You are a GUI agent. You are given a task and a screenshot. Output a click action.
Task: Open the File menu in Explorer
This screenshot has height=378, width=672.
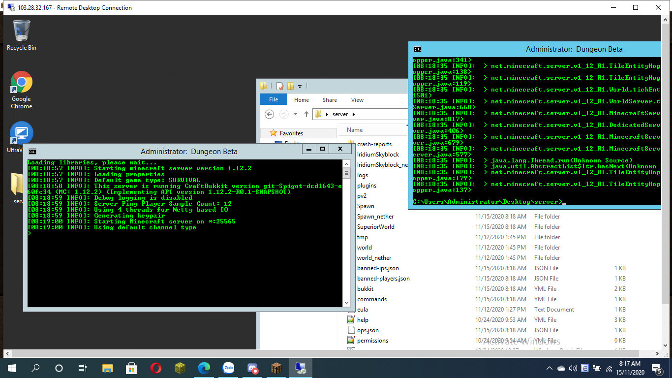(274, 99)
